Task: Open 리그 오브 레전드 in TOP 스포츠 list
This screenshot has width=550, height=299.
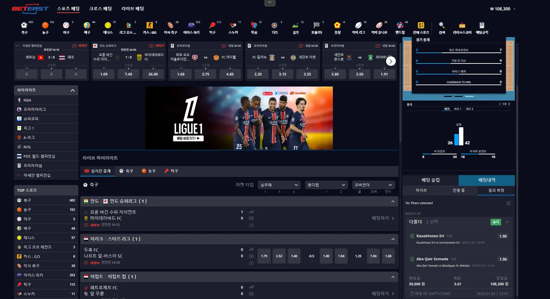Action: pos(46,247)
